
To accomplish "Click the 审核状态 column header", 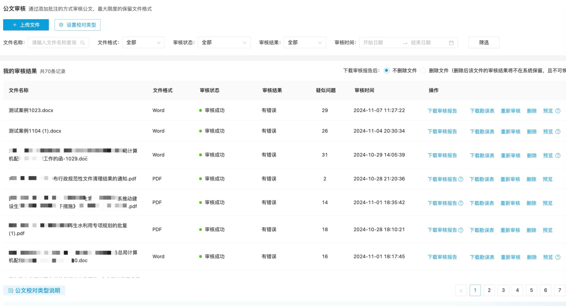I will [x=210, y=90].
